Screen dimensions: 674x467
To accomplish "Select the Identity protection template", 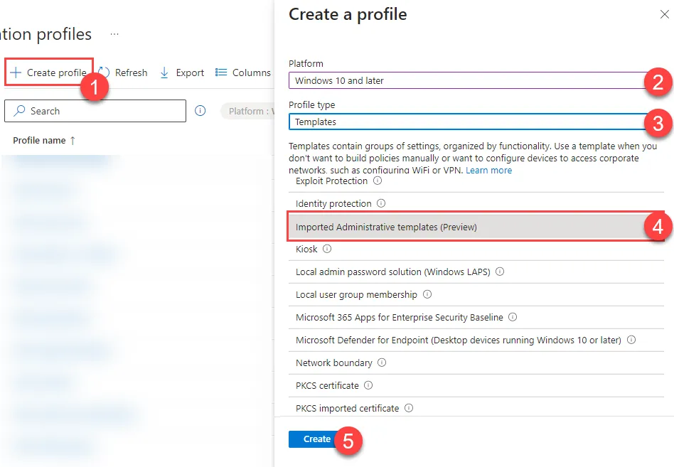I will click(x=476, y=203).
